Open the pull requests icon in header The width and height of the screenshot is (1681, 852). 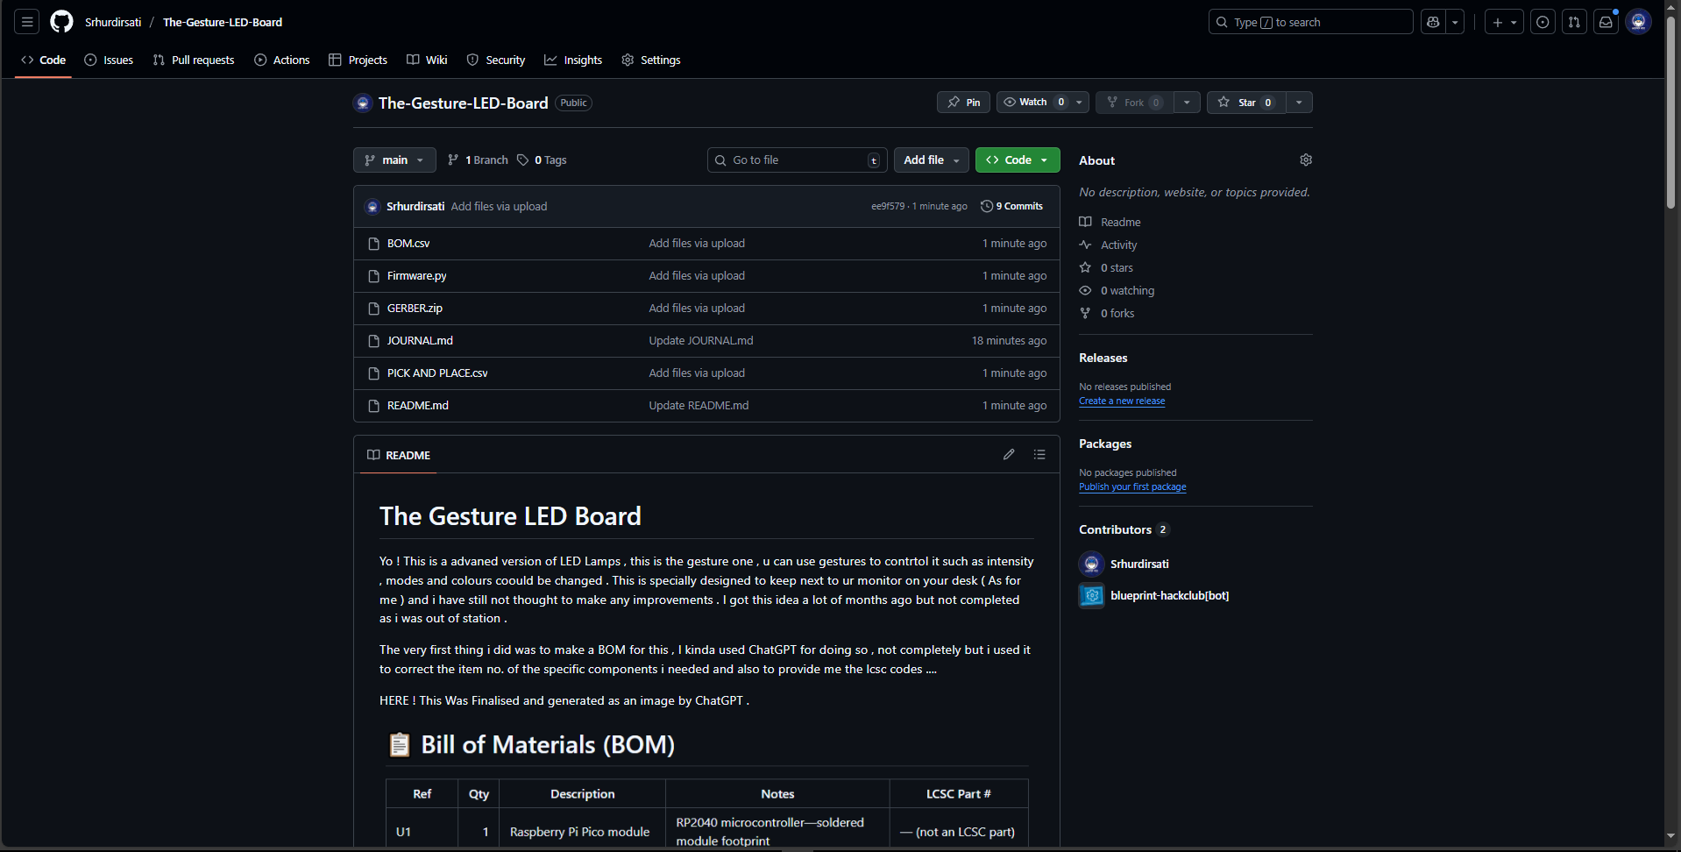point(1574,22)
